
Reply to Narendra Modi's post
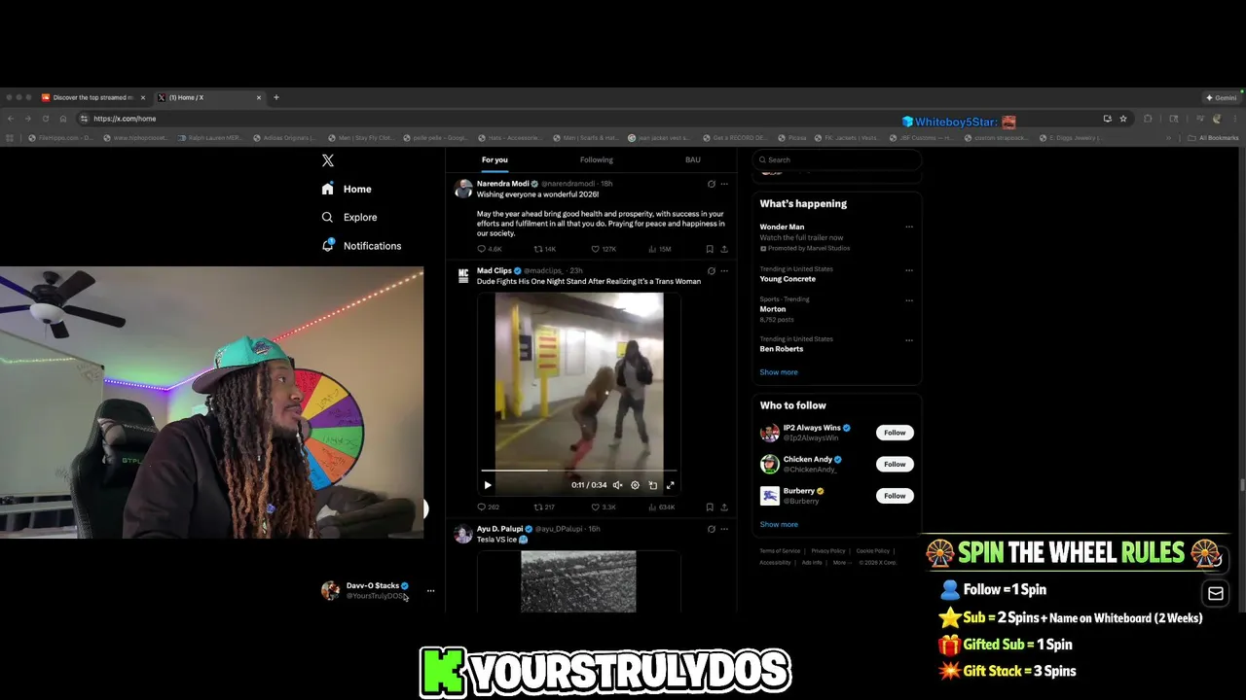tap(489, 249)
